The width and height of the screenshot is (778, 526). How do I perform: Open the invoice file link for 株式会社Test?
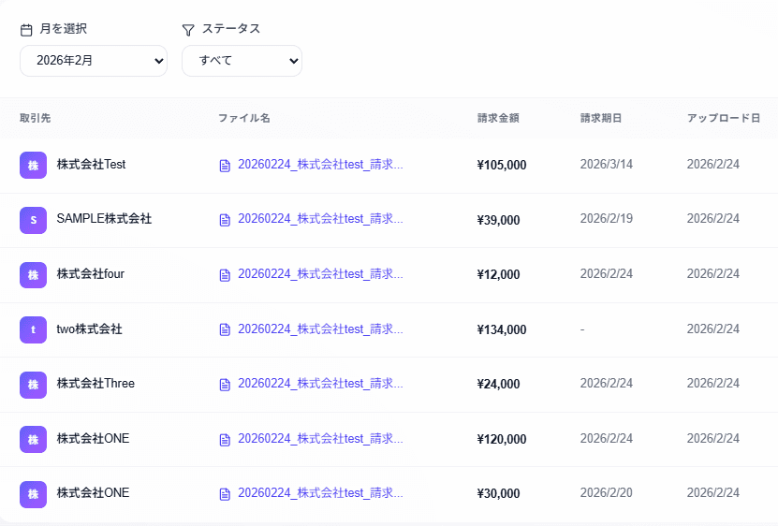click(320, 164)
